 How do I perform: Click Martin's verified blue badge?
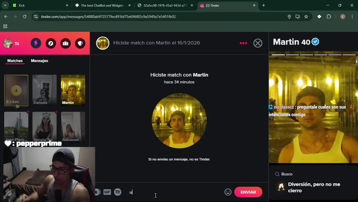point(315,42)
